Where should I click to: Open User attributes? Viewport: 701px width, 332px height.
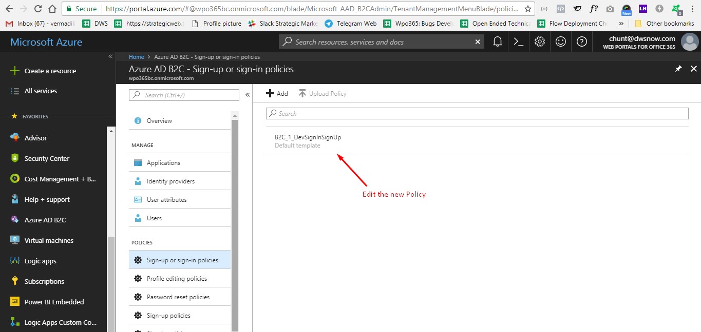pos(180,200)
